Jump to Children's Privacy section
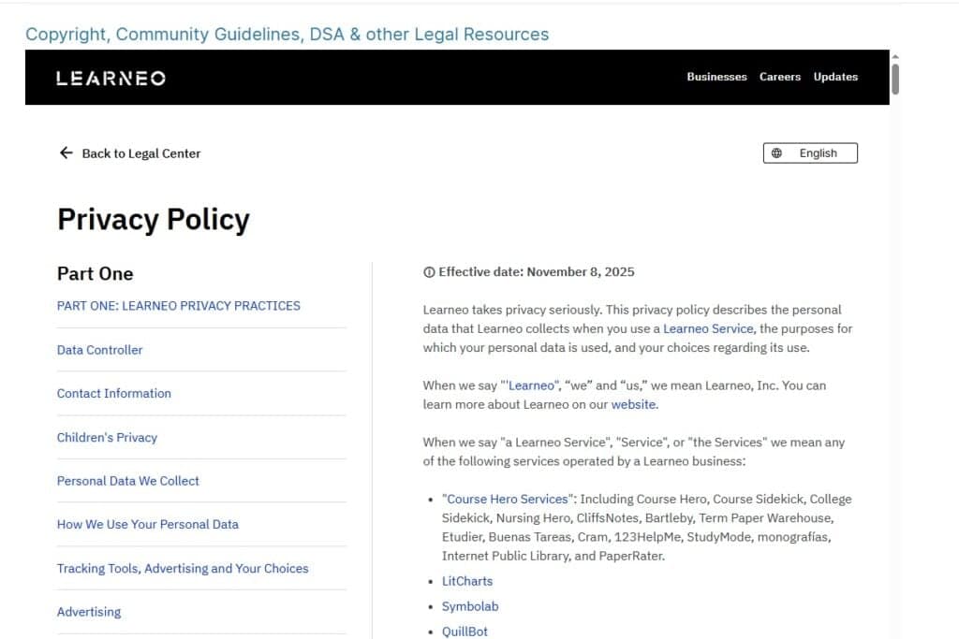959x639 pixels. 107,438
